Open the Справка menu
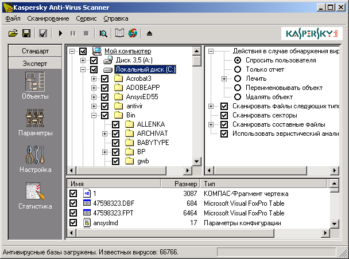The height and width of the screenshot is (259, 349). point(116,18)
